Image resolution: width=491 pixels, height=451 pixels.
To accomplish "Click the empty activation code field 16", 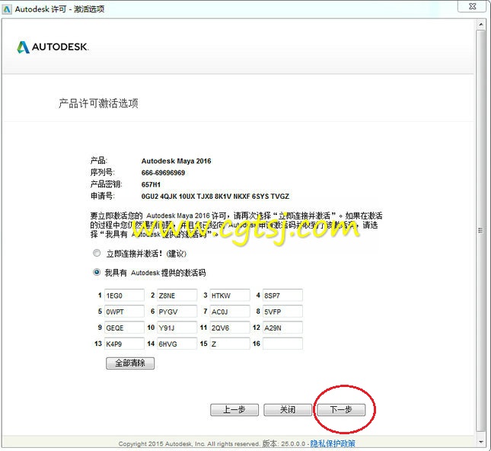I will (282, 344).
